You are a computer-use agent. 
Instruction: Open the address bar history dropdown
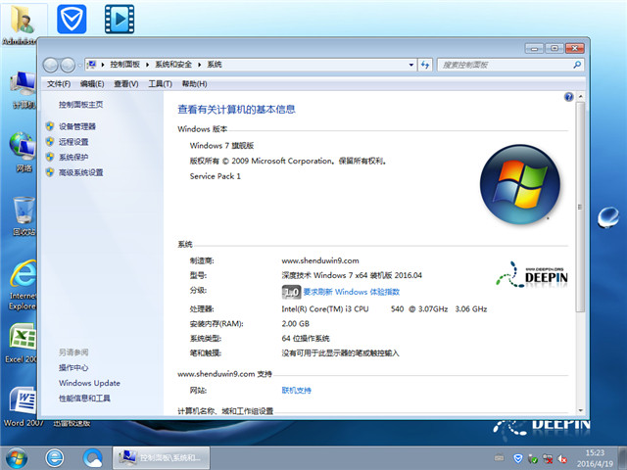(x=411, y=65)
